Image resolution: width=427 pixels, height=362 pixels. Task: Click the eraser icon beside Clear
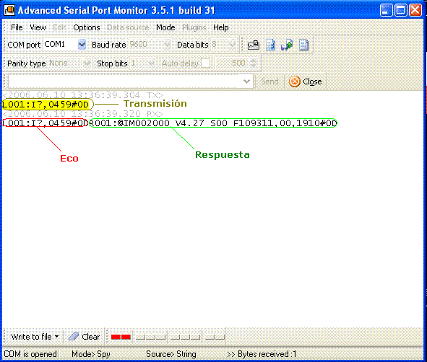pyautogui.click(x=74, y=337)
